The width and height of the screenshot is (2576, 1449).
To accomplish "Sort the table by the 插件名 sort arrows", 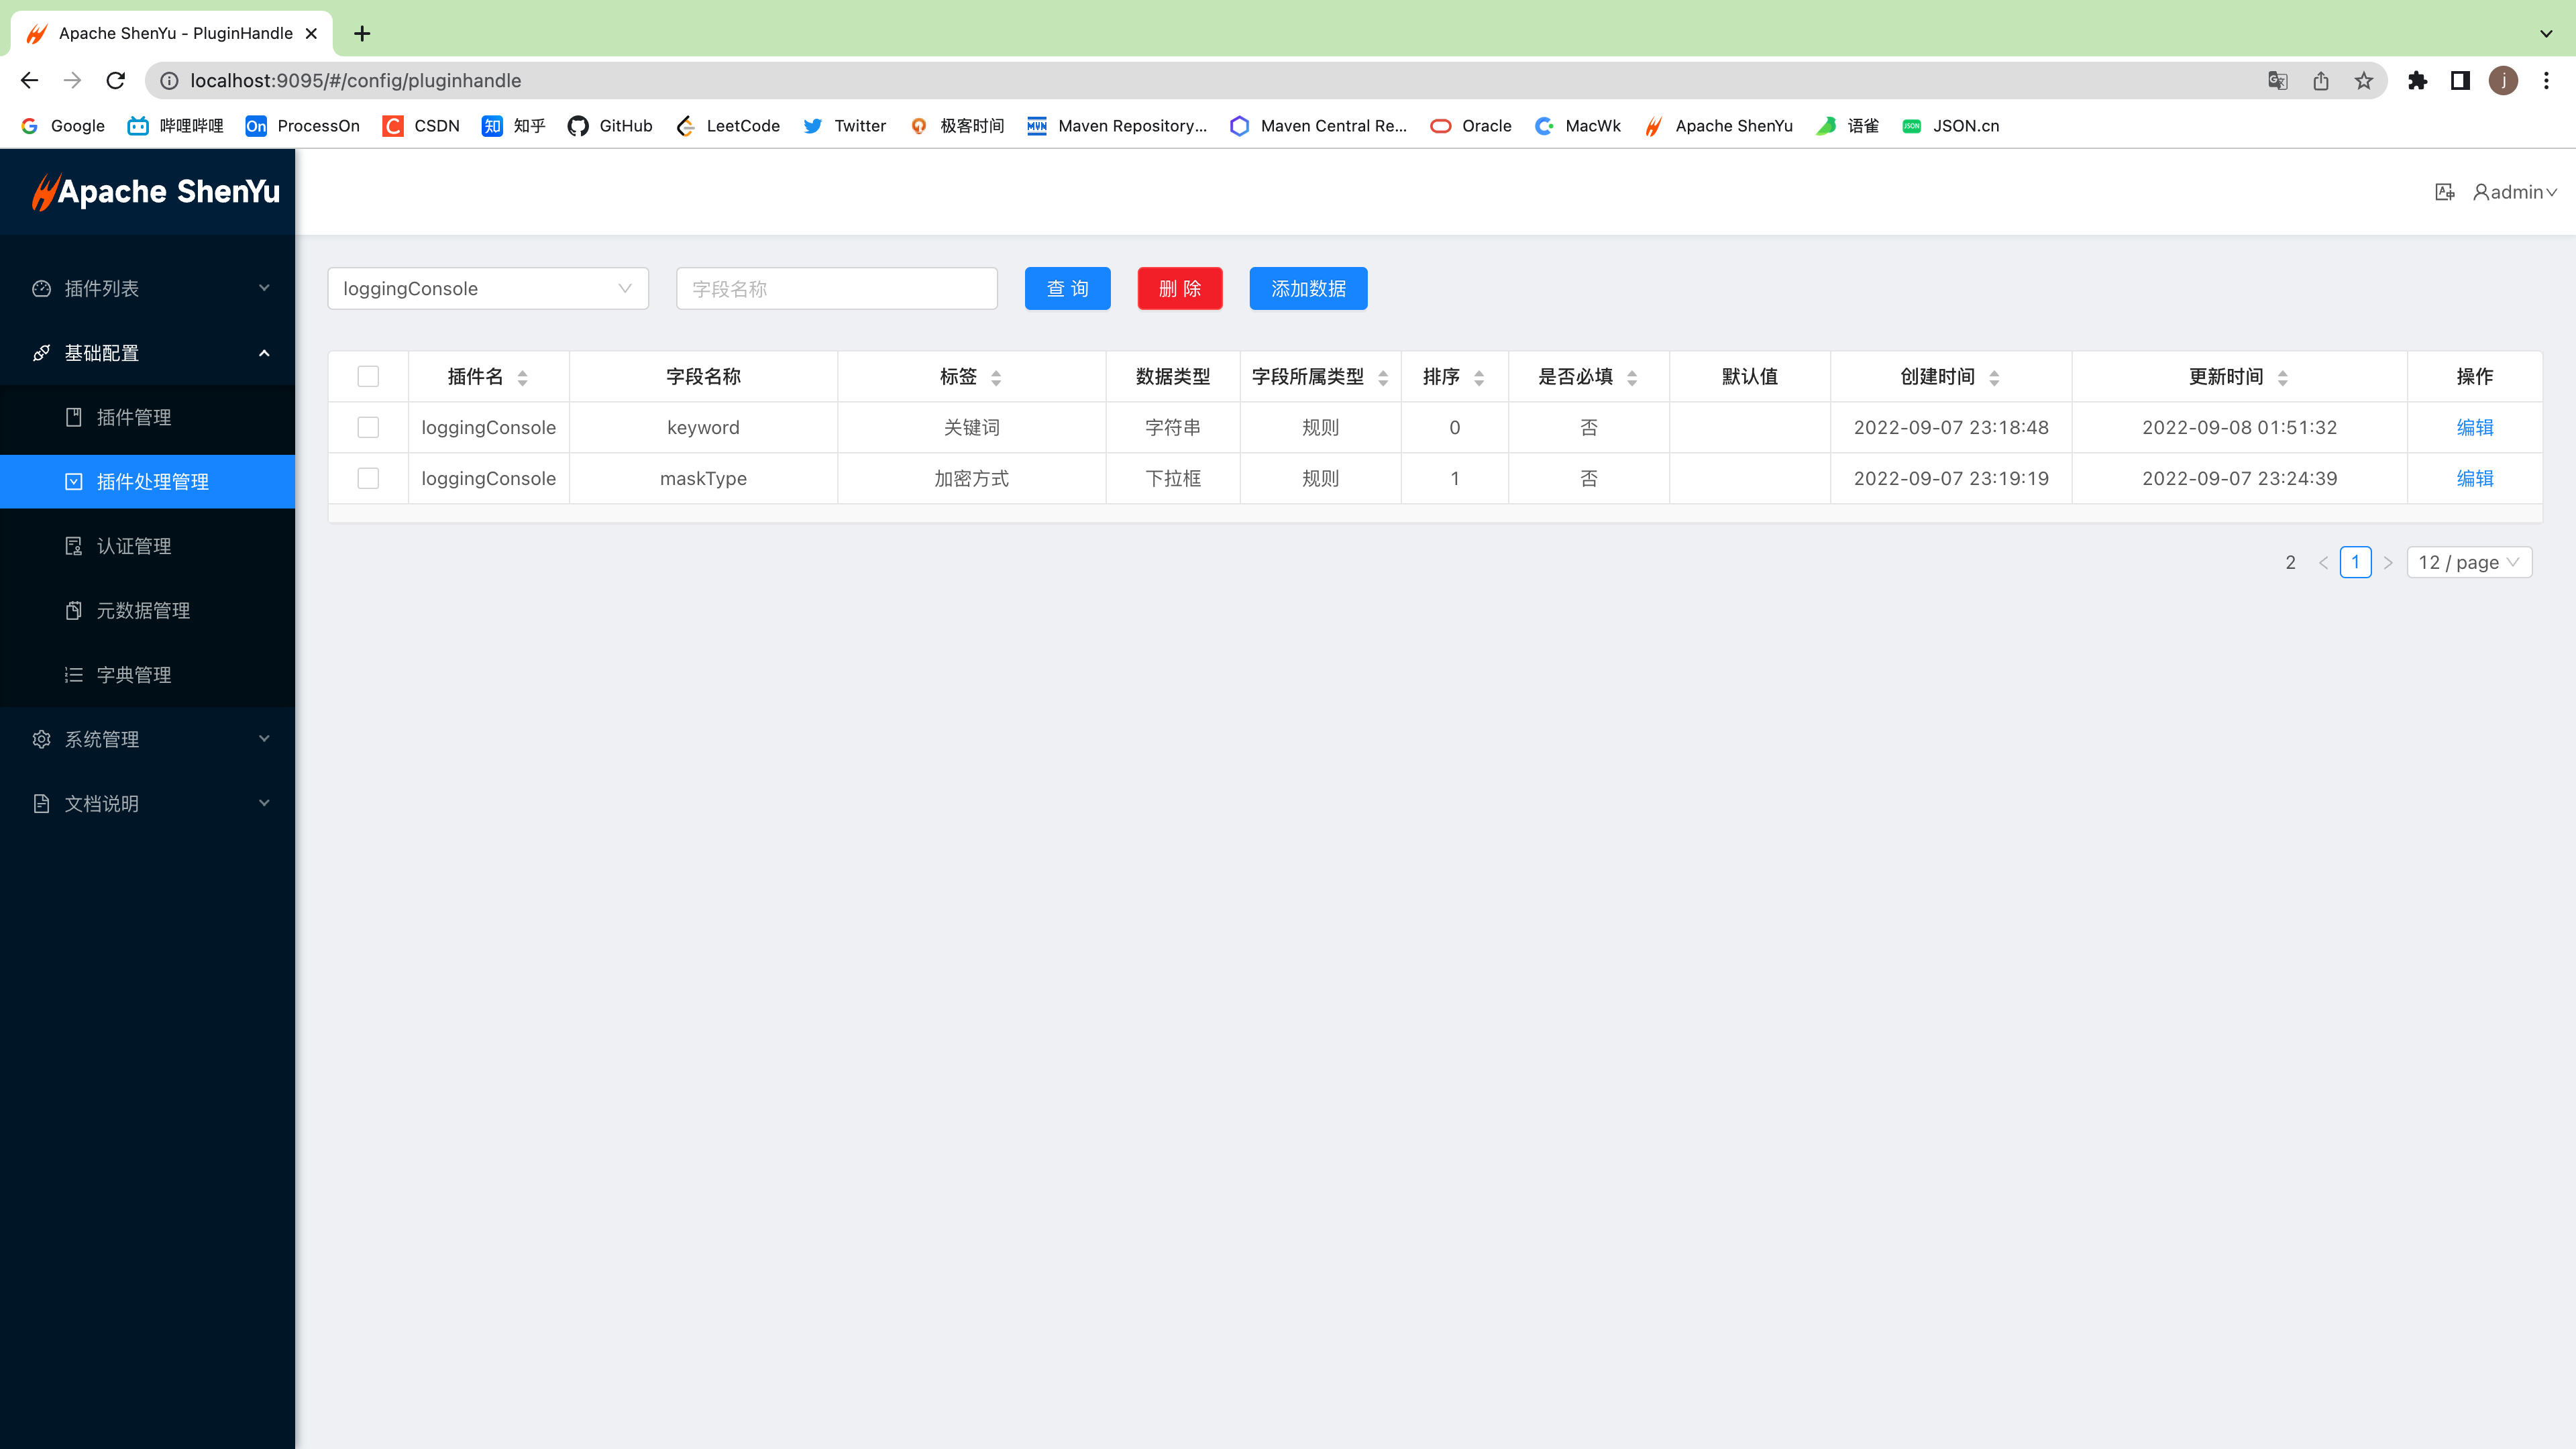I will coord(522,377).
